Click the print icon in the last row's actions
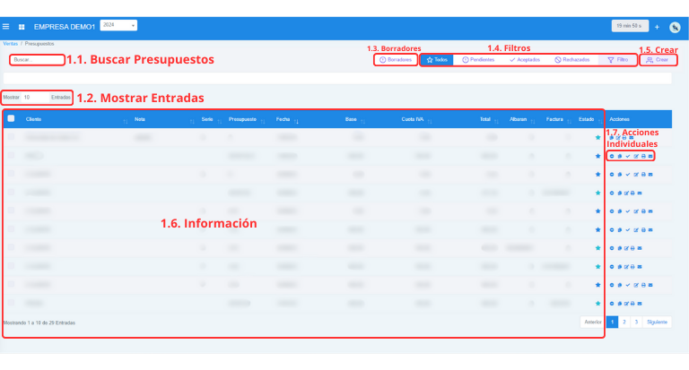 click(x=632, y=304)
